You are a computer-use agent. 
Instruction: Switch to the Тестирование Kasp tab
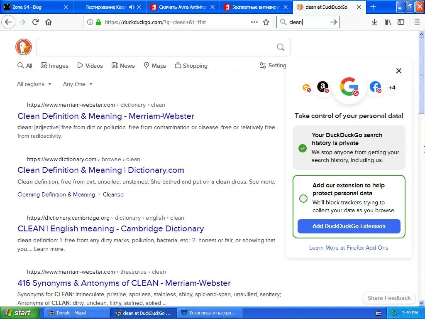point(106,7)
